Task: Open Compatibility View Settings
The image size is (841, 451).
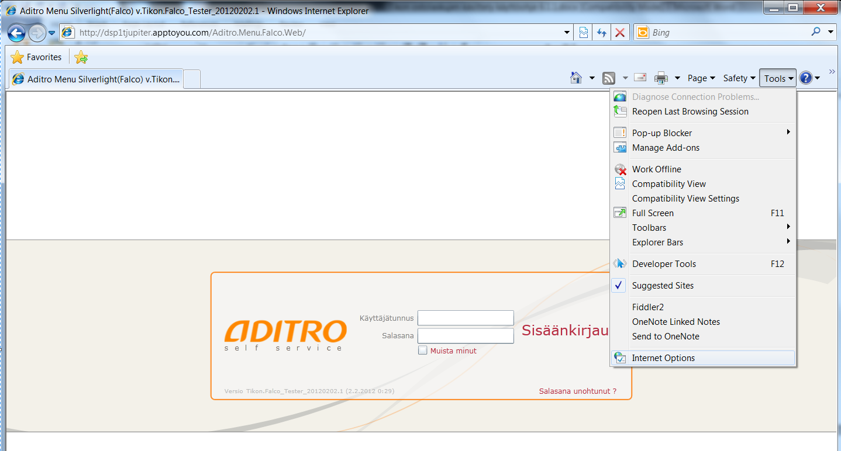Action: pyautogui.click(x=703, y=199)
